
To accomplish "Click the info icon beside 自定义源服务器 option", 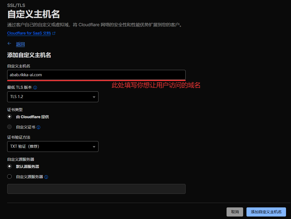I will tap(46, 176).
